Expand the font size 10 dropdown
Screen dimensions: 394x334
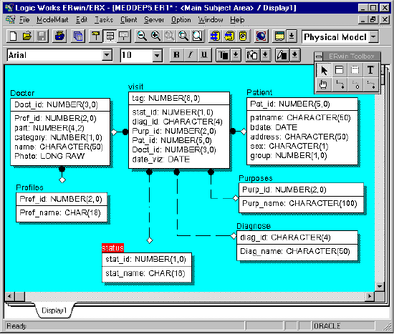[x=158, y=54]
